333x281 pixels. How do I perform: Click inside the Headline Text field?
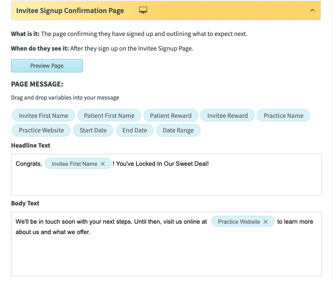click(166, 175)
